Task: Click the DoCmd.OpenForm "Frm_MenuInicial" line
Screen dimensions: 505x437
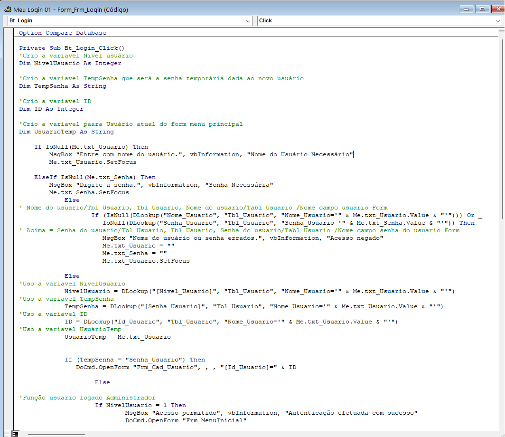Action: pos(186,421)
